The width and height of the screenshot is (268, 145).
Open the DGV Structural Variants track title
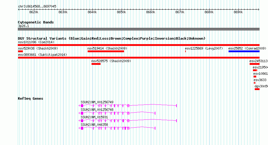112,38
